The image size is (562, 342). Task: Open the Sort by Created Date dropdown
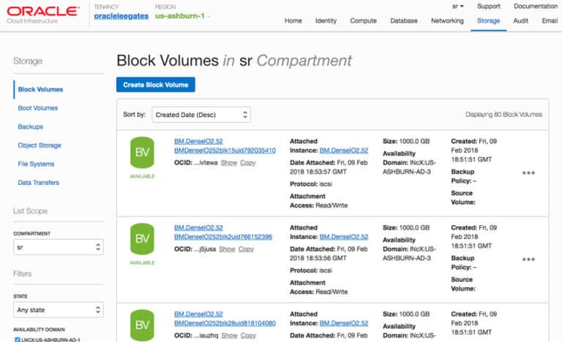coord(201,115)
